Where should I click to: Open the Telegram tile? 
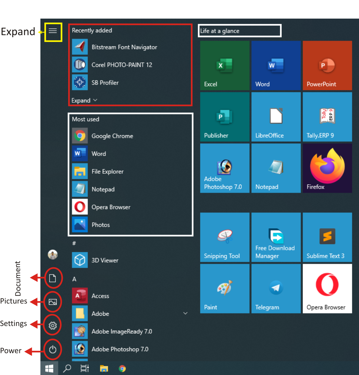(x=276, y=289)
